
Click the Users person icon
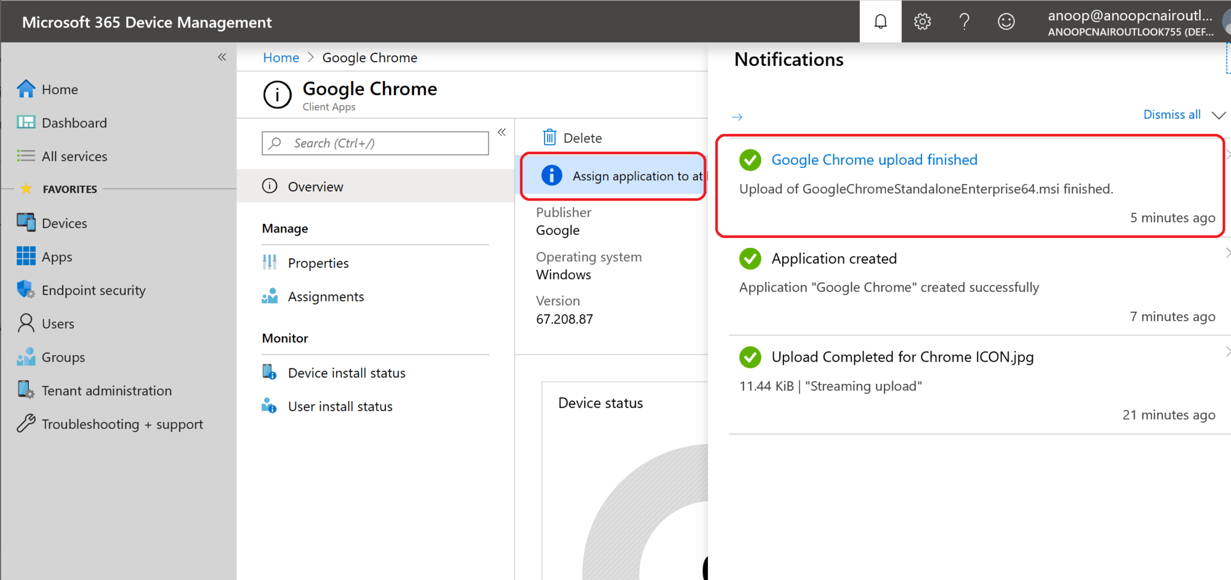tap(26, 323)
